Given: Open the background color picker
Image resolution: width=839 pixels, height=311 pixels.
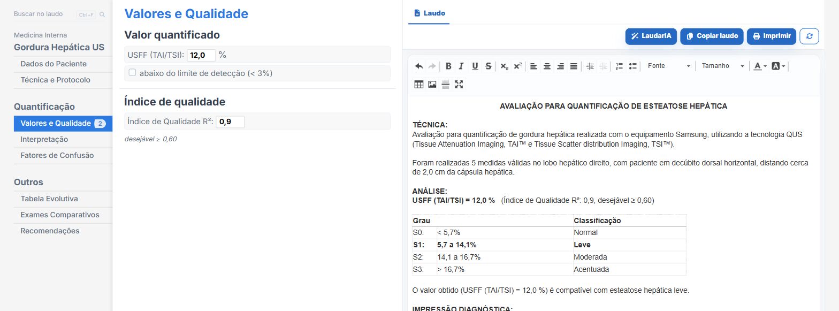Looking at the screenshot, I should tap(779, 66).
